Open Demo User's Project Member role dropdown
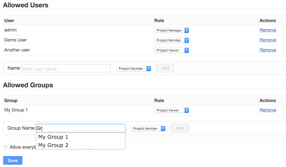The height and width of the screenshot is (167, 286). pyautogui.click(x=172, y=40)
